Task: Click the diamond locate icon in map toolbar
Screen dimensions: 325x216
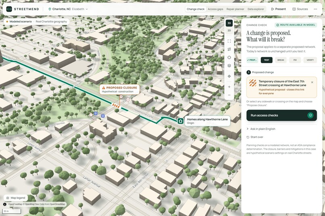Action: (229, 76)
